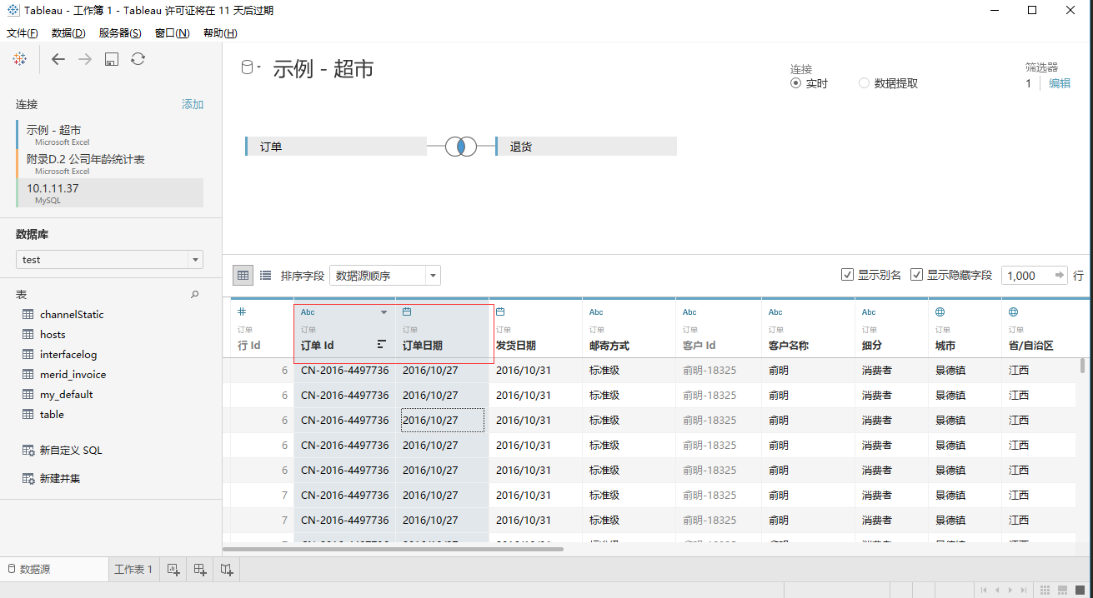Screen dimensions: 1093x598
Task: Click the number type icon of 行 Id column
Action: pos(242,311)
